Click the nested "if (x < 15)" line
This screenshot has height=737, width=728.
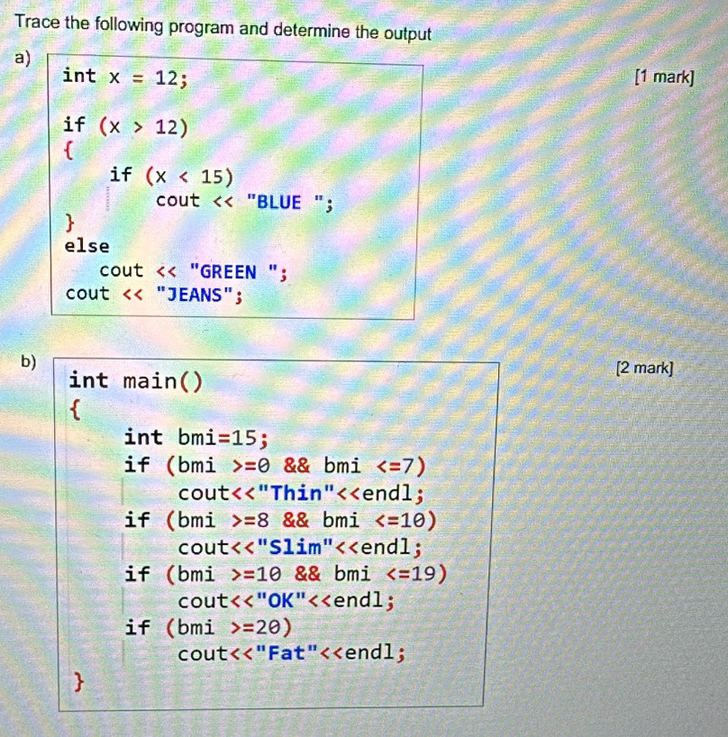[x=171, y=176]
